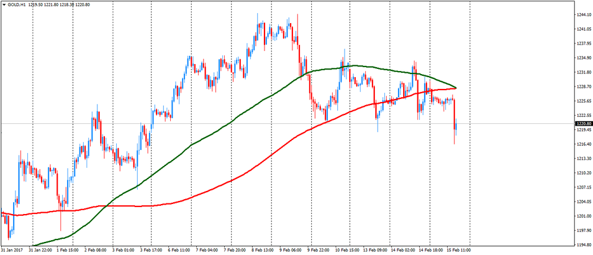593x255 pixels.
Task: Click the 1231.80 price scale label
Action: coord(583,72)
